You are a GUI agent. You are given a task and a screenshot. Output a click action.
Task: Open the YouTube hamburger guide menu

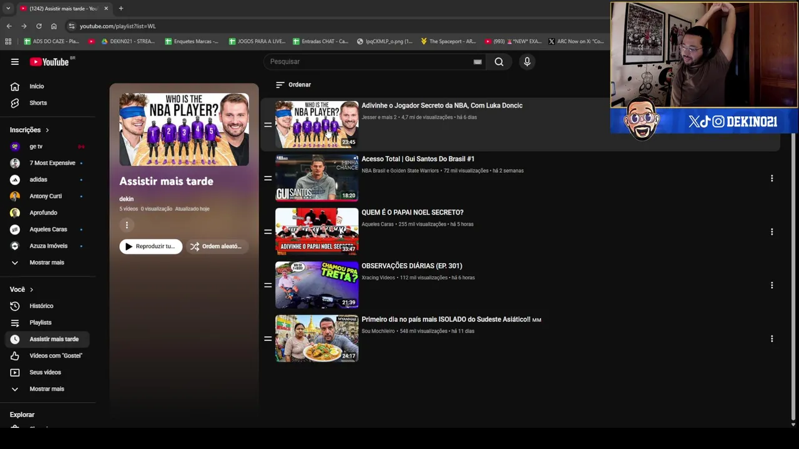(14, 62)
